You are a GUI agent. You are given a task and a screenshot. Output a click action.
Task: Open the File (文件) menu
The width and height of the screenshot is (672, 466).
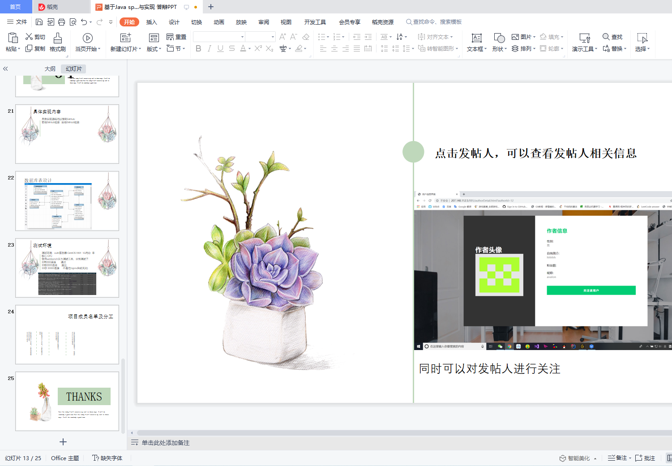[x=17, y=22]
